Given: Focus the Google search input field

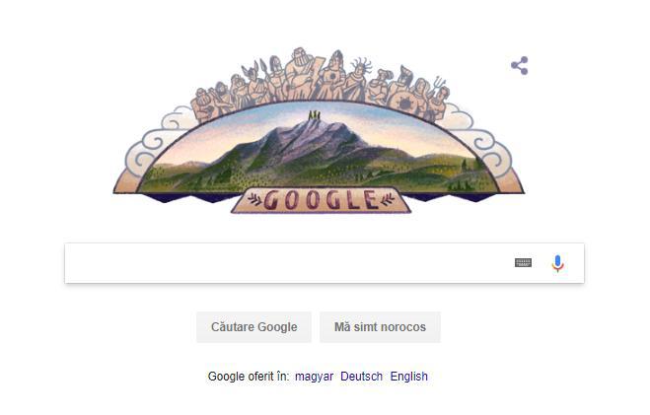Looking at the screenshot, I should click(x=325, y=263).
